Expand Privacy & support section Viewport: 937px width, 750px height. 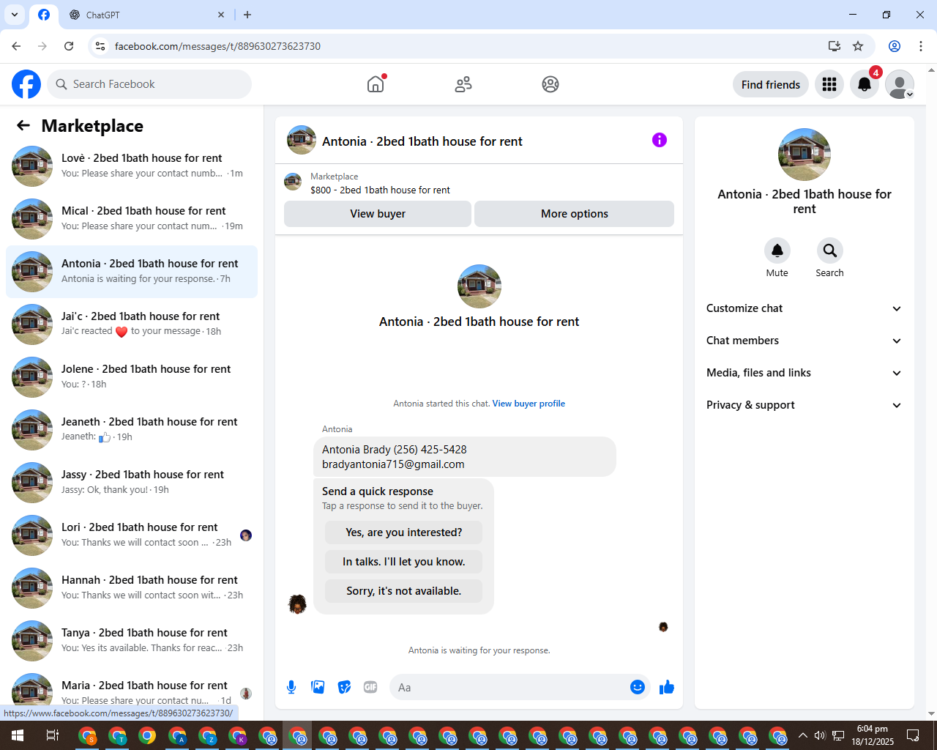point(805,405)
